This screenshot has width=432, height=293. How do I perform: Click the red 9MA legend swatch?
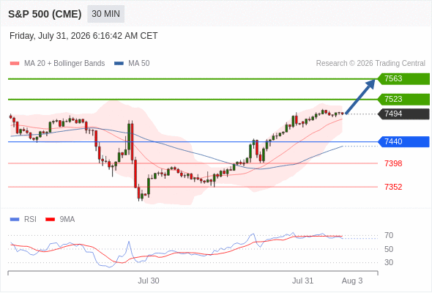(x=50, y=220)
